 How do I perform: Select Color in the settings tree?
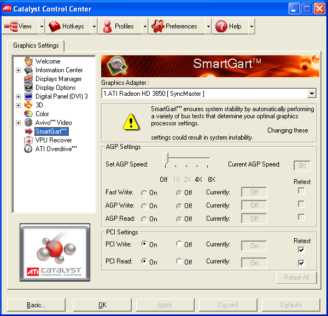click(42, 114)
